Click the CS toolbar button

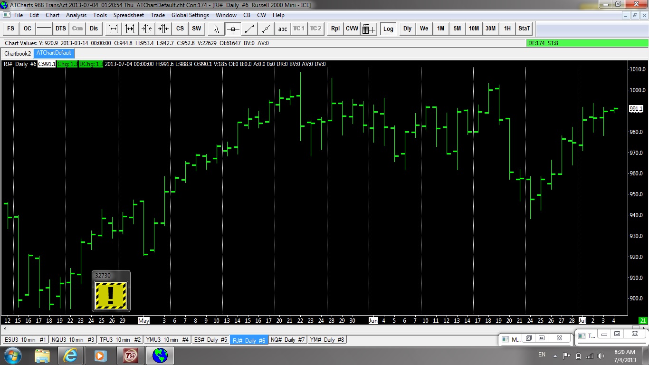tap(180, 29)
